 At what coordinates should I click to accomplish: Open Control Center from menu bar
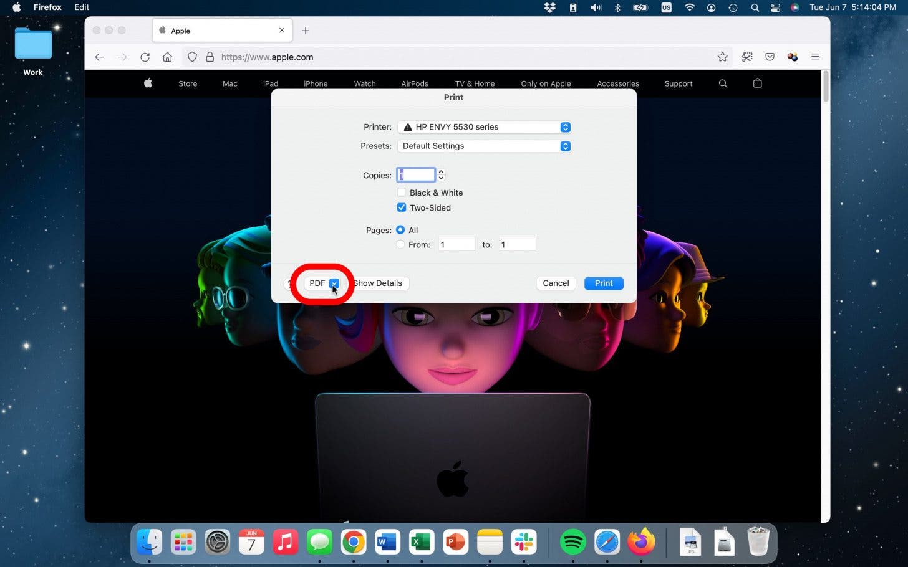pyautogui.click(x=775, y=7)
